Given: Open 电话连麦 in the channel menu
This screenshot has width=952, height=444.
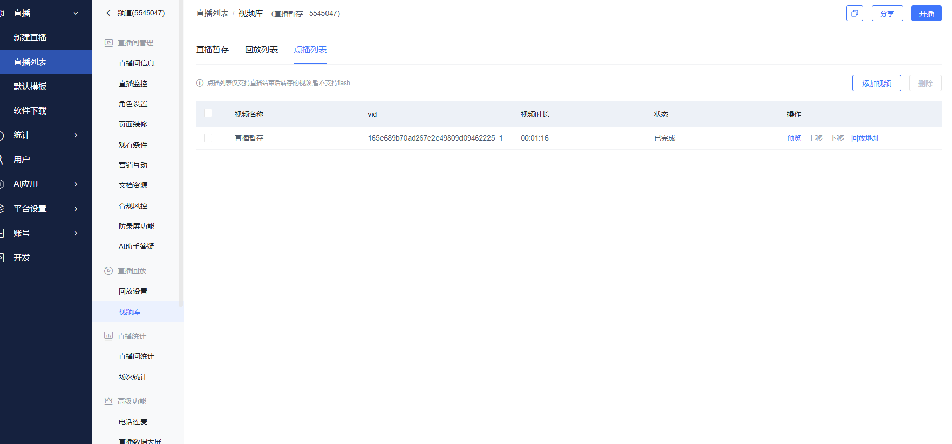Looking at the screenshot, I should (133, 422).
